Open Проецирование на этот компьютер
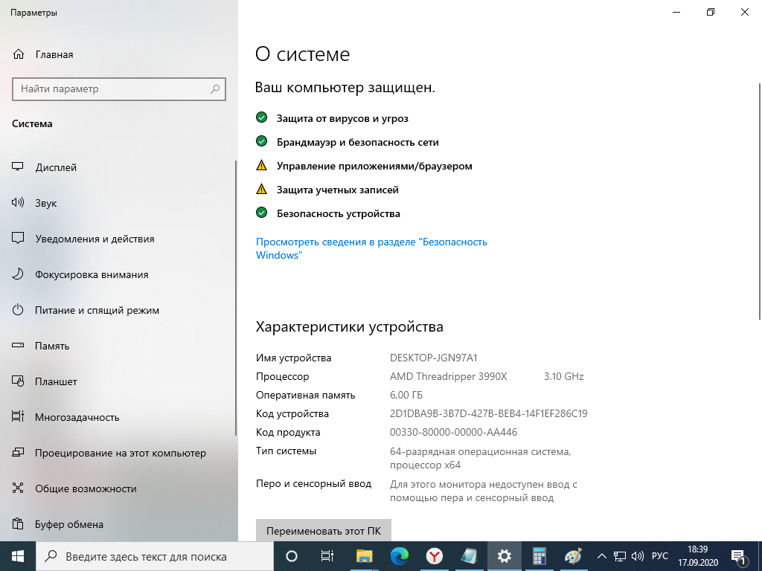This screenshot has width=762, height=571. [120, 453]
